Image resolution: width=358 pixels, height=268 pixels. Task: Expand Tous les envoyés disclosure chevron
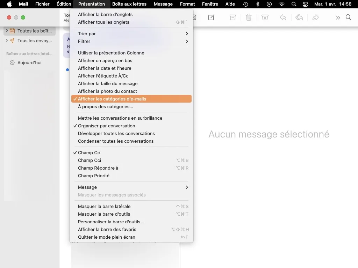point(7,40)
